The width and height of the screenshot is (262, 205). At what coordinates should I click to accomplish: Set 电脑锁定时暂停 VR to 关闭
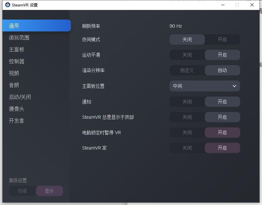click(x=187, y=132)
